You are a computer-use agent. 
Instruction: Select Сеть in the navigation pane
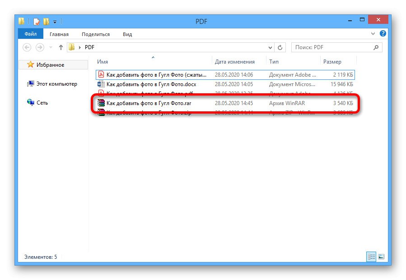tap(42, 103)
